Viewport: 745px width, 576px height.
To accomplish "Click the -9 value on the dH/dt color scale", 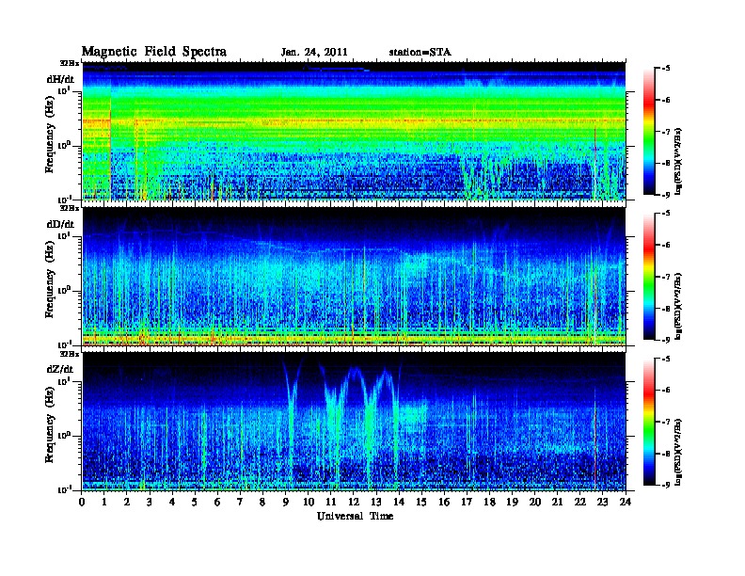I will click(666, 194).
